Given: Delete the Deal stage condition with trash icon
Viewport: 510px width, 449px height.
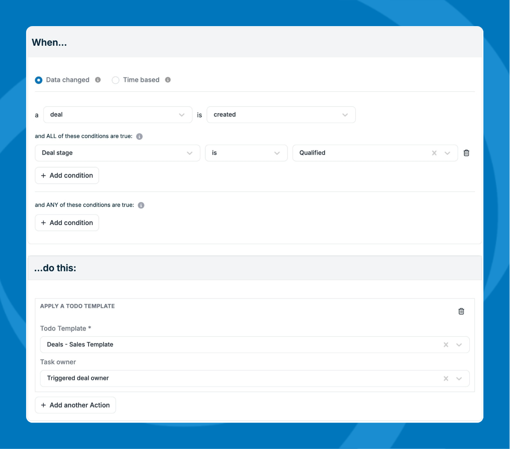Looking at the screenshot, I should click(x=466, y=153).
